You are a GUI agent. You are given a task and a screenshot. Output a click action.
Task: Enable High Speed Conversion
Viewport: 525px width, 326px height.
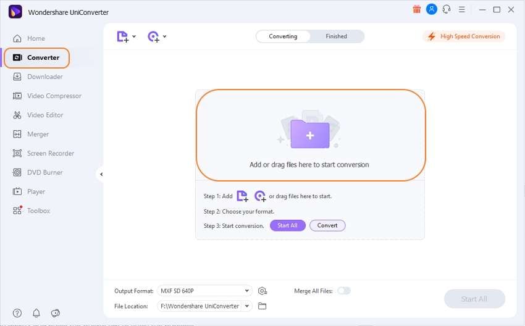click(x=464, y=36)
